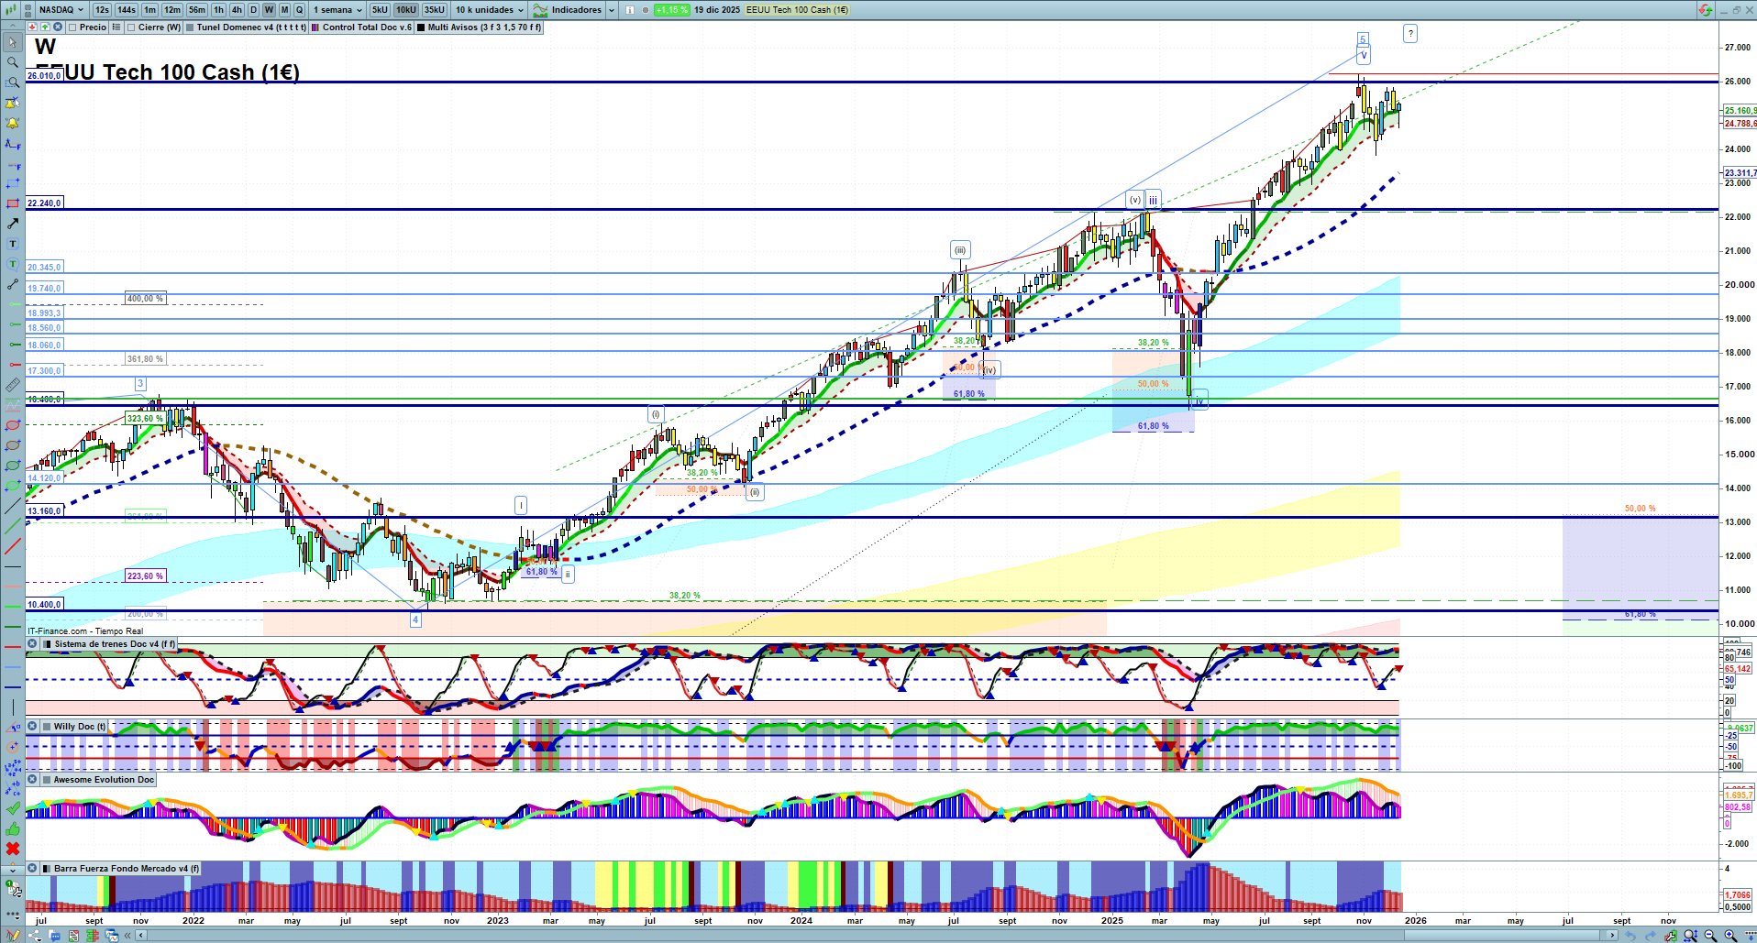This screenshot has width=1757, height=943.
Task: Click the zoom out magnifier icon
Action: coord(1711,936)
